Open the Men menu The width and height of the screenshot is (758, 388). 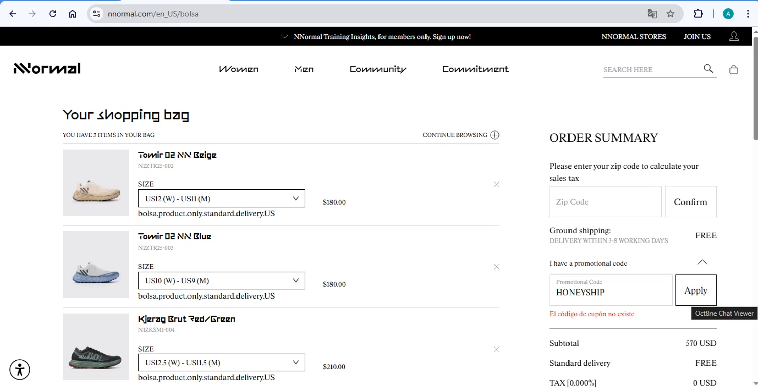click(x=304, y=69)
